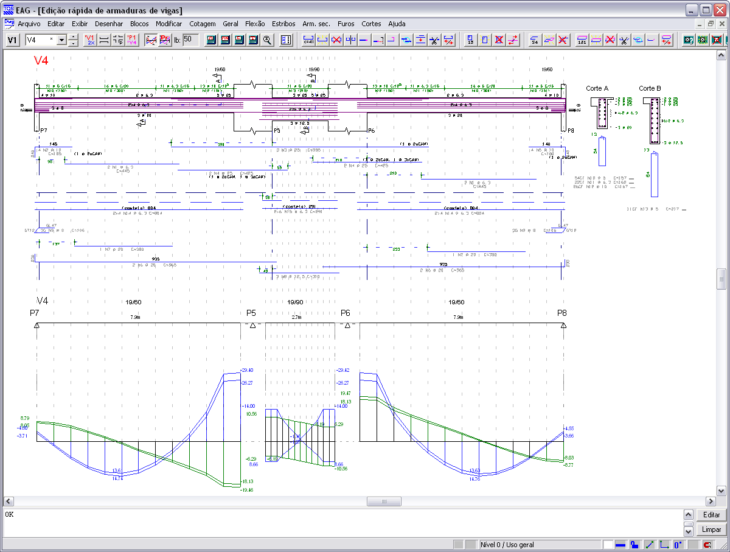
Task: Toggle the magnet snap icon in status bar
Action: 707,545
